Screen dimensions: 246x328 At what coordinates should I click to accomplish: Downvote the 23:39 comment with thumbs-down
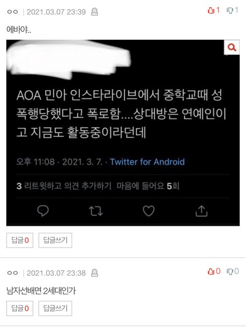[232, 10]
